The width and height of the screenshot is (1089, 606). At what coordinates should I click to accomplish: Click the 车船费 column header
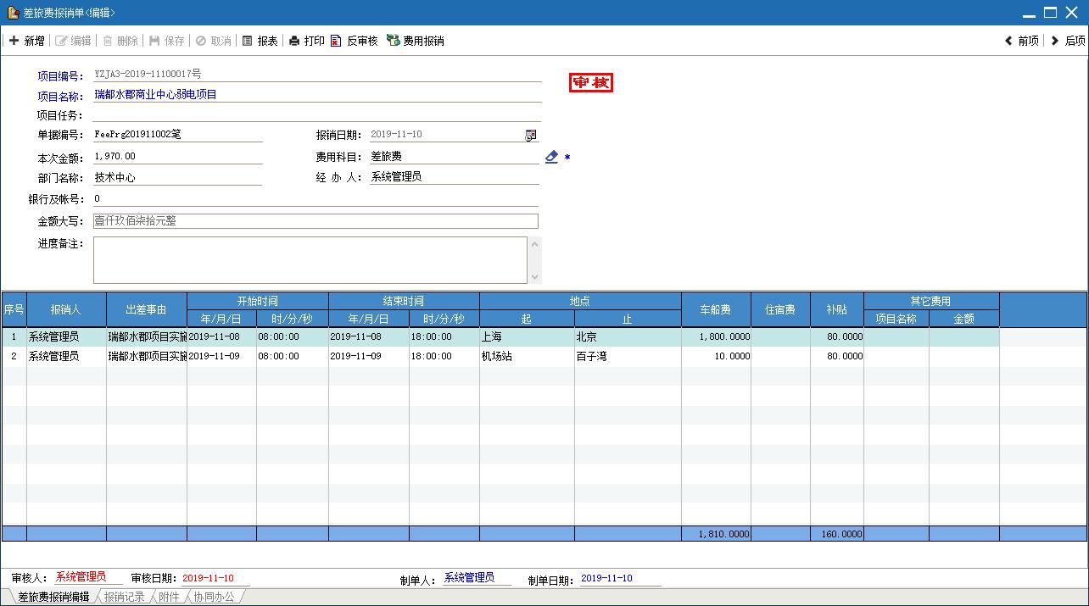715,310
